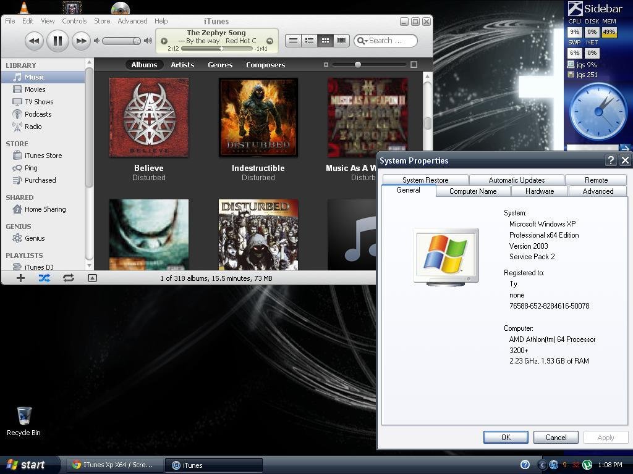Click the arrow right of the song title

270,41
